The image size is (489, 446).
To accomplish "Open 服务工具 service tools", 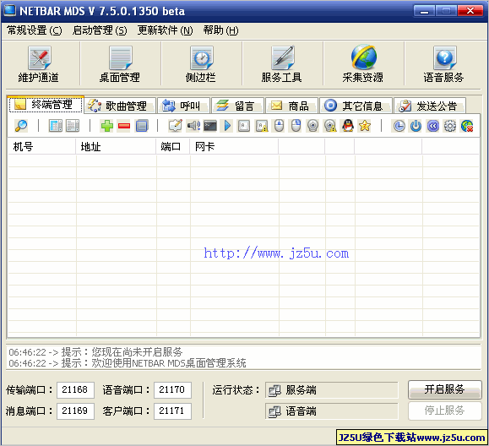I will click(x=282, y=64).
